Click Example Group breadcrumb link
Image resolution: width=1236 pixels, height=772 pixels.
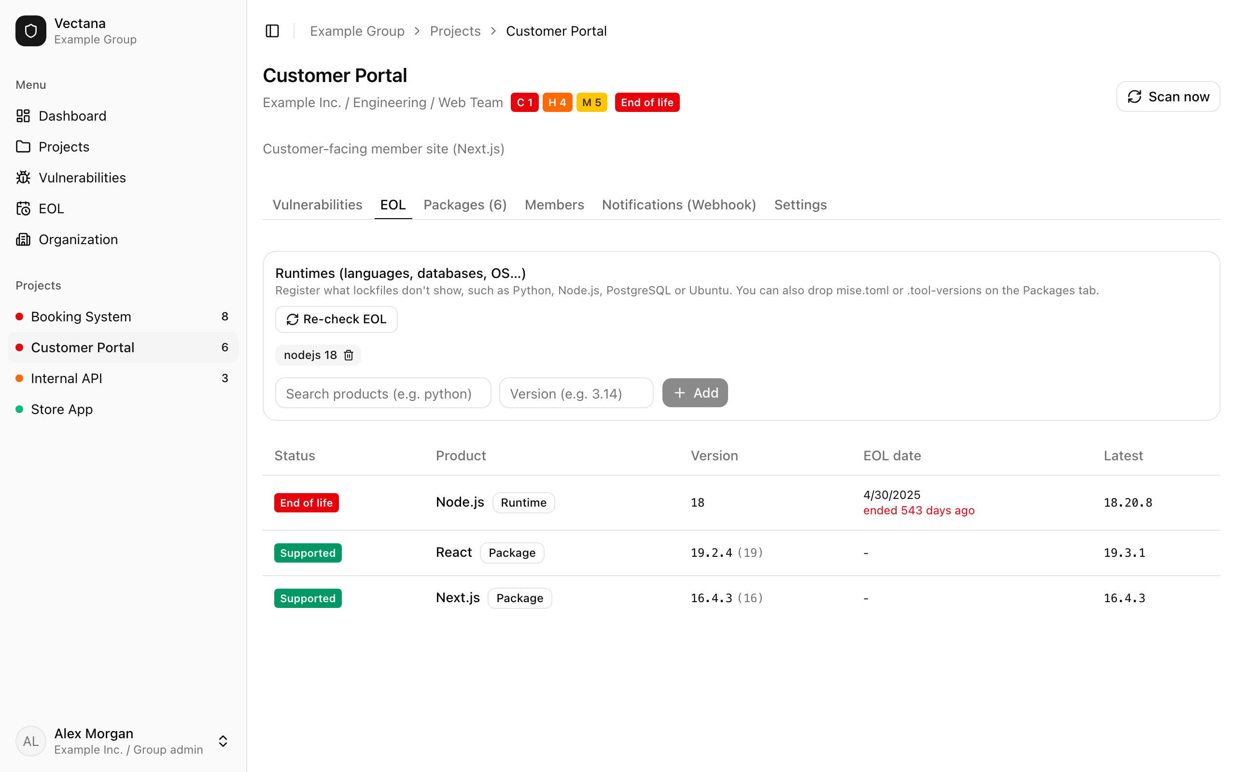click(x=357, y=31)
